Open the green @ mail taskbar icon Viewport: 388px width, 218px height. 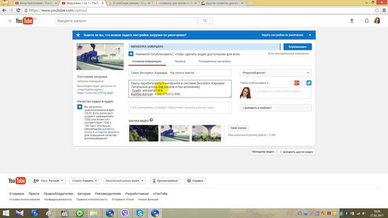tap(79, 213)
